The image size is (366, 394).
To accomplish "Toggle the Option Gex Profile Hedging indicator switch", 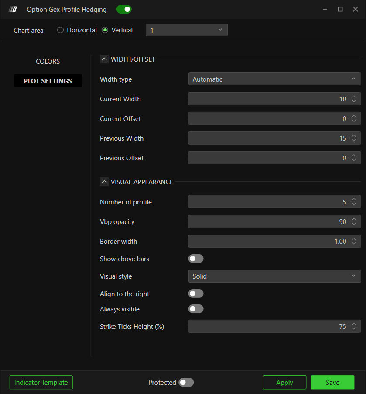I will click(x=124, y=9).
